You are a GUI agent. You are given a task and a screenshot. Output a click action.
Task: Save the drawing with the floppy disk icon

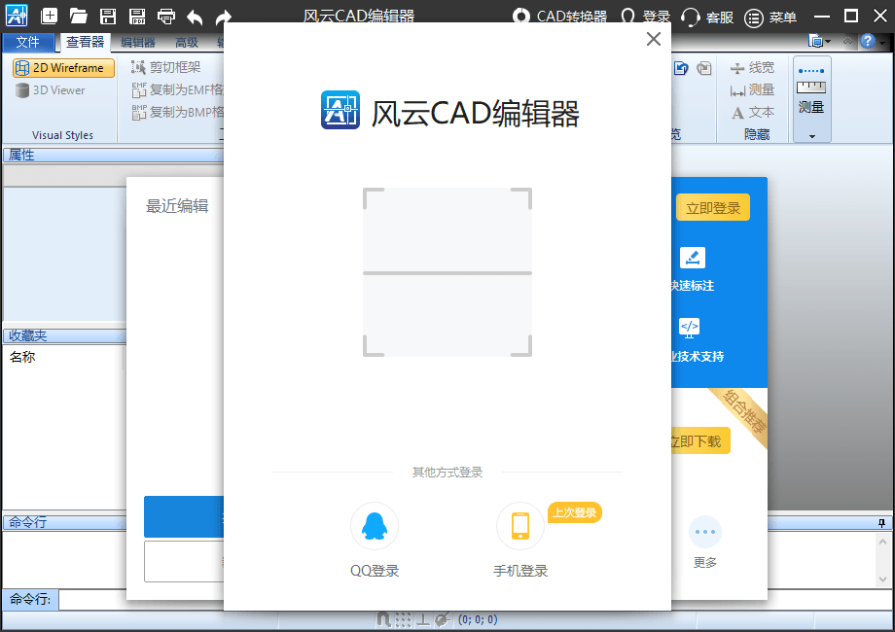(108, 16)
